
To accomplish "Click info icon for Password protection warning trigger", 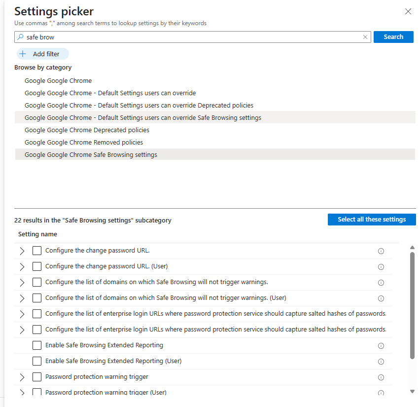I will (381, 377).
